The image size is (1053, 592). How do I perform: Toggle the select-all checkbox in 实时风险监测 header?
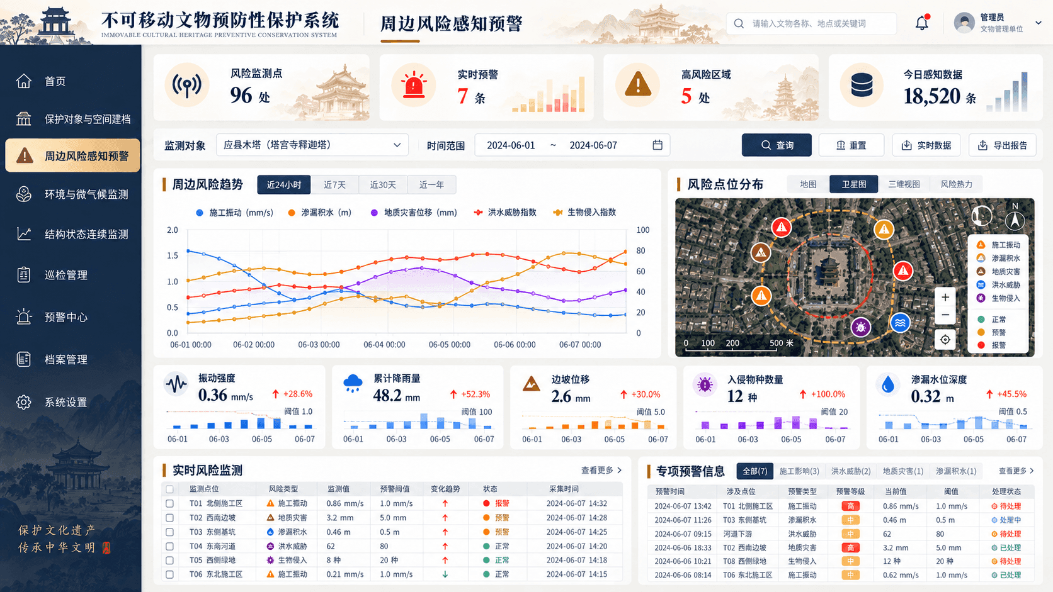click(169, 489)
